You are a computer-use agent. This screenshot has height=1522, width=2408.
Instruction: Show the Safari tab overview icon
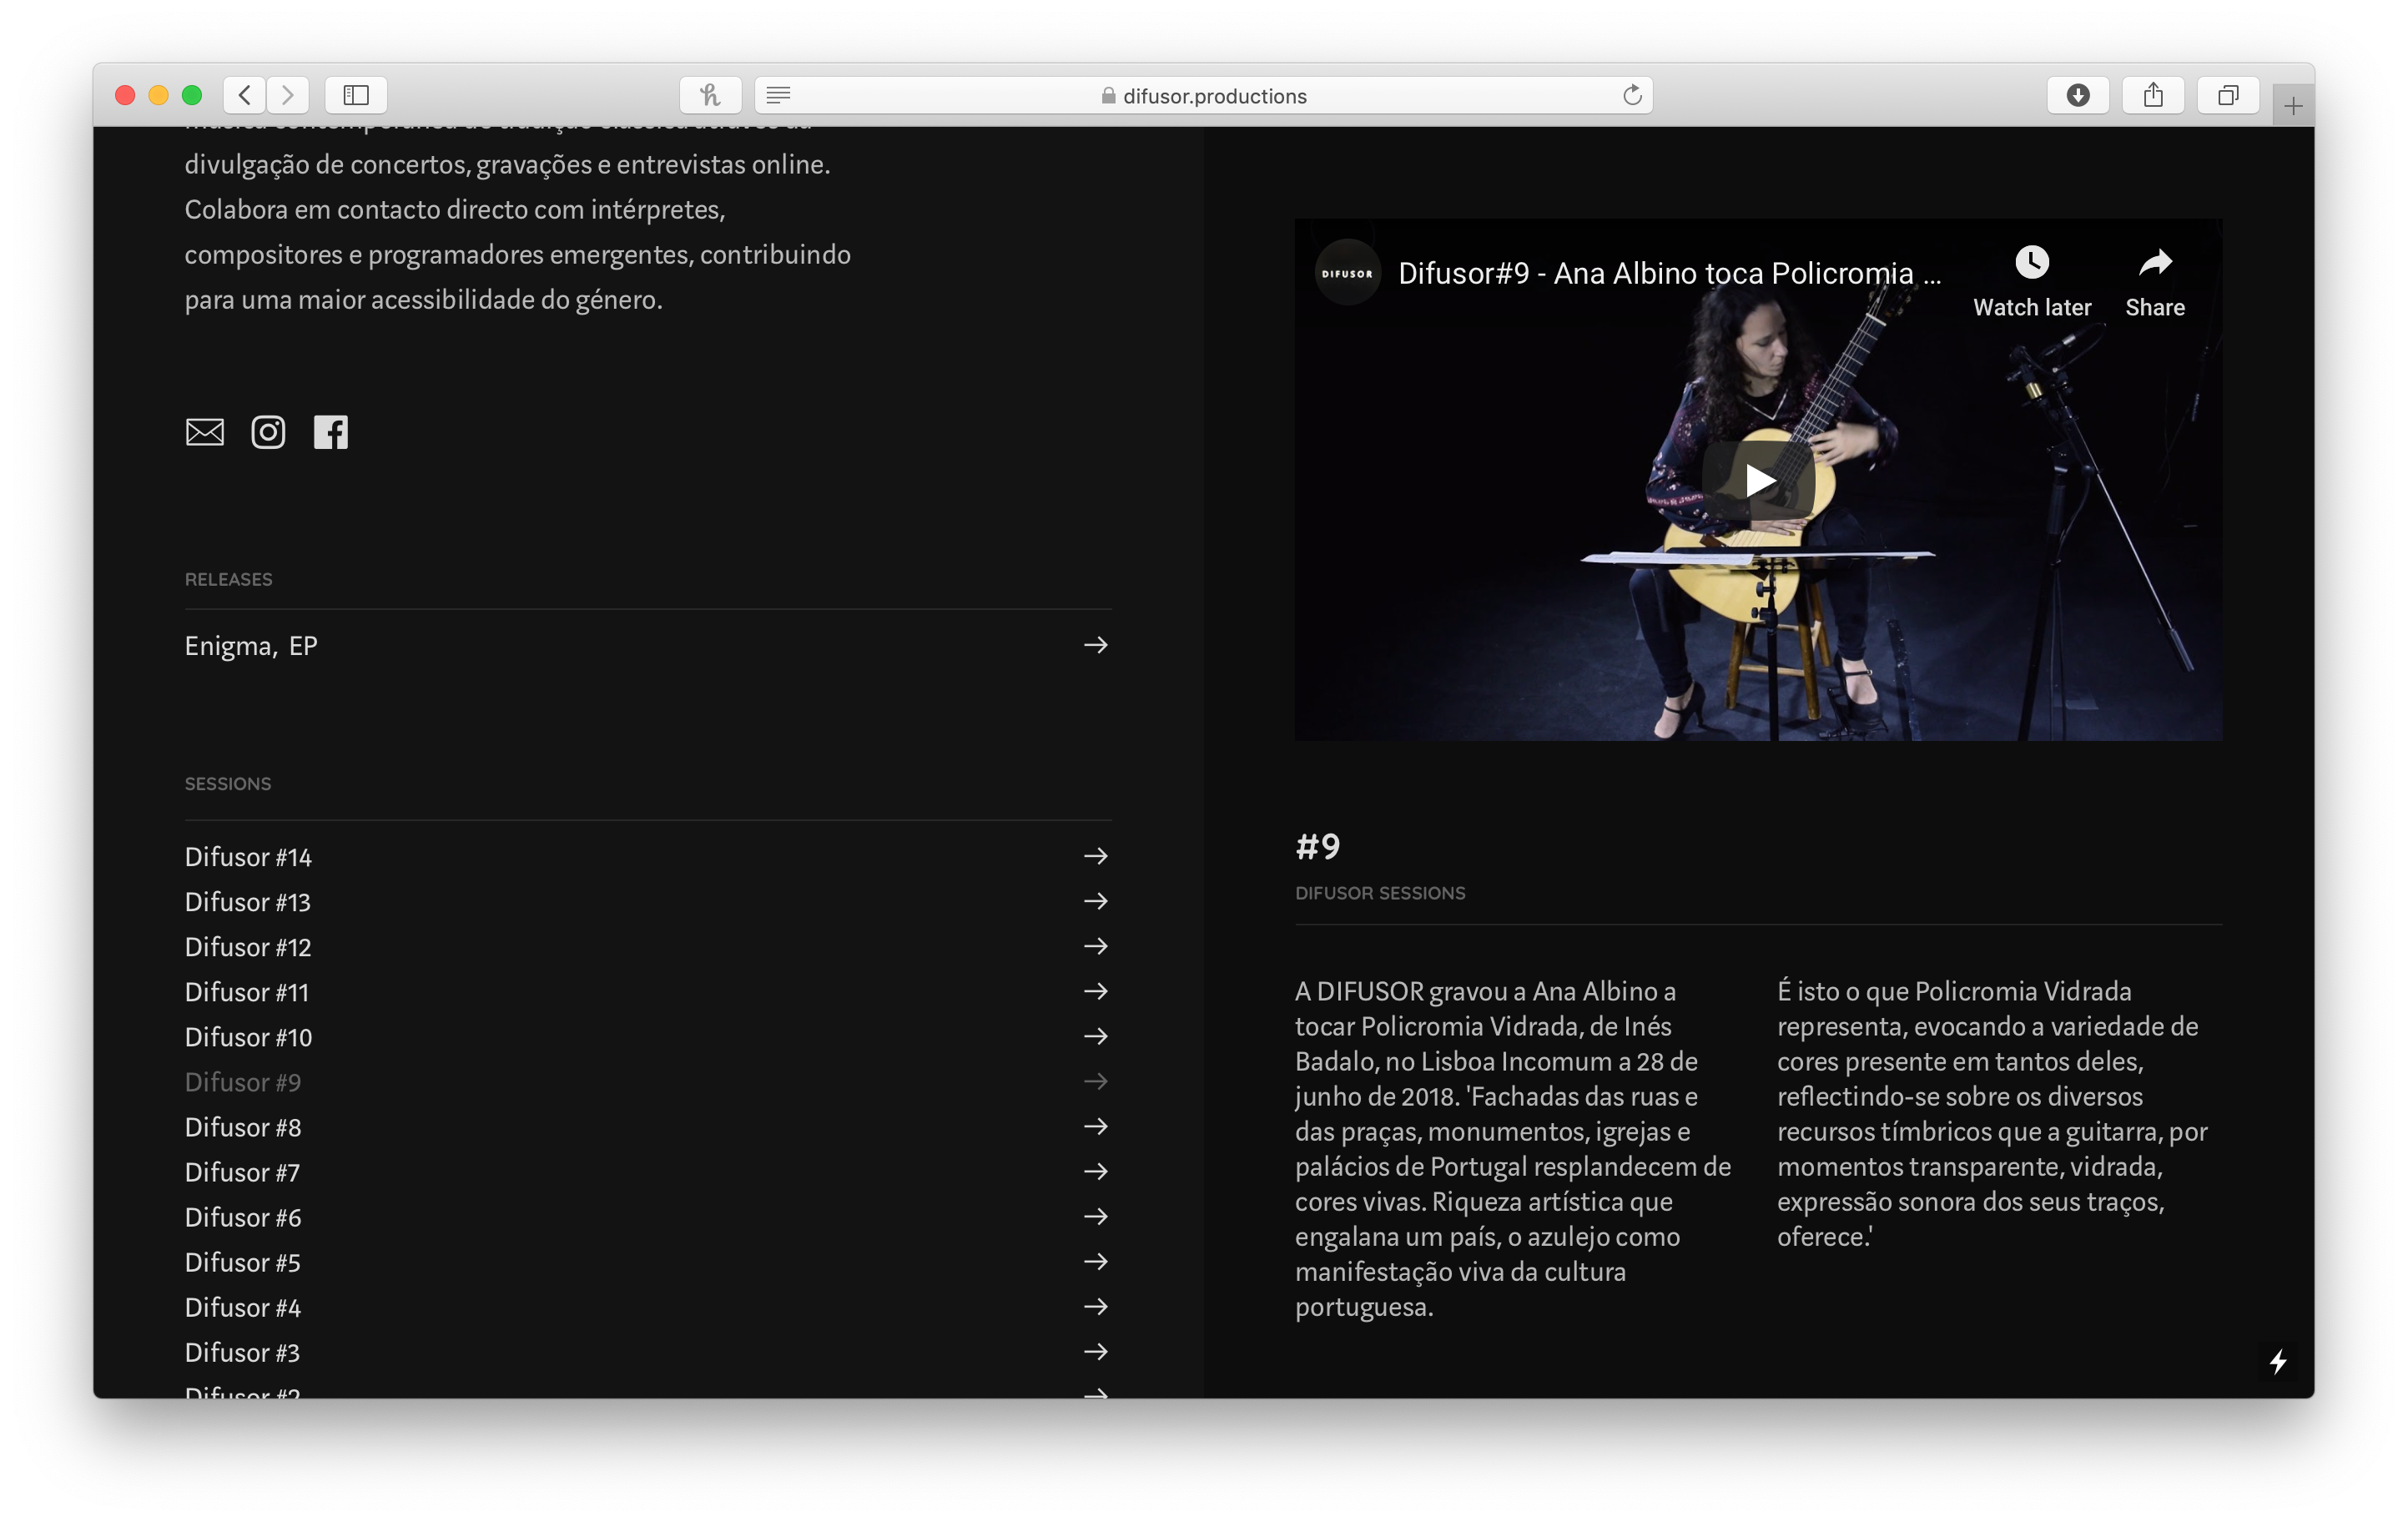click(x=2228, y=96)
